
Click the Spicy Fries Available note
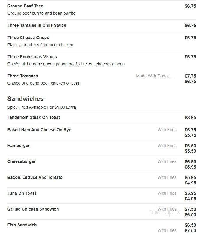tap(42, 107)
